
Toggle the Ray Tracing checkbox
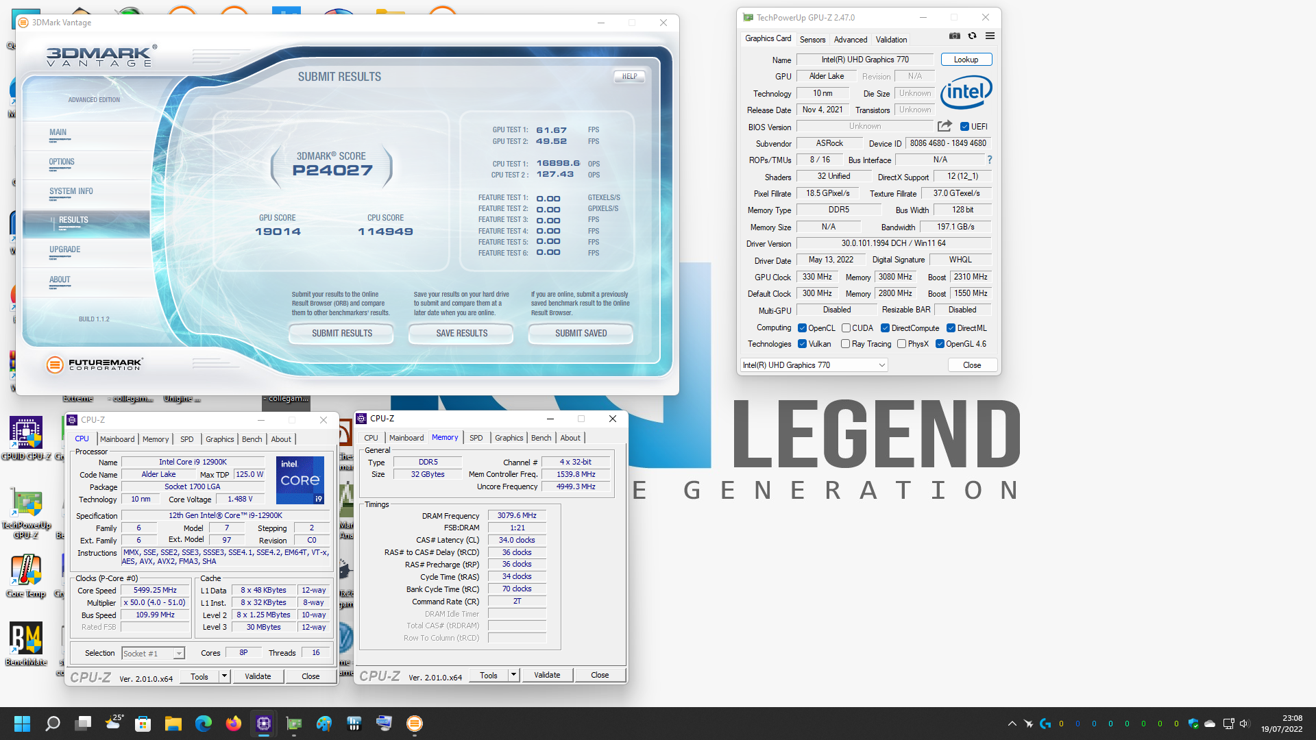tap(846, 344)
